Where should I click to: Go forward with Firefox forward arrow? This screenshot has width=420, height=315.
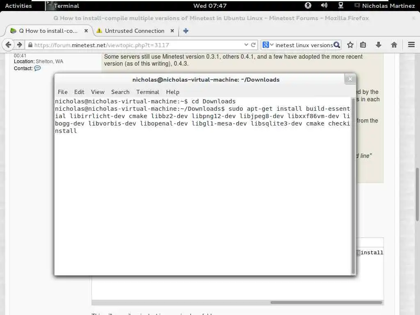tap(20, 45)
